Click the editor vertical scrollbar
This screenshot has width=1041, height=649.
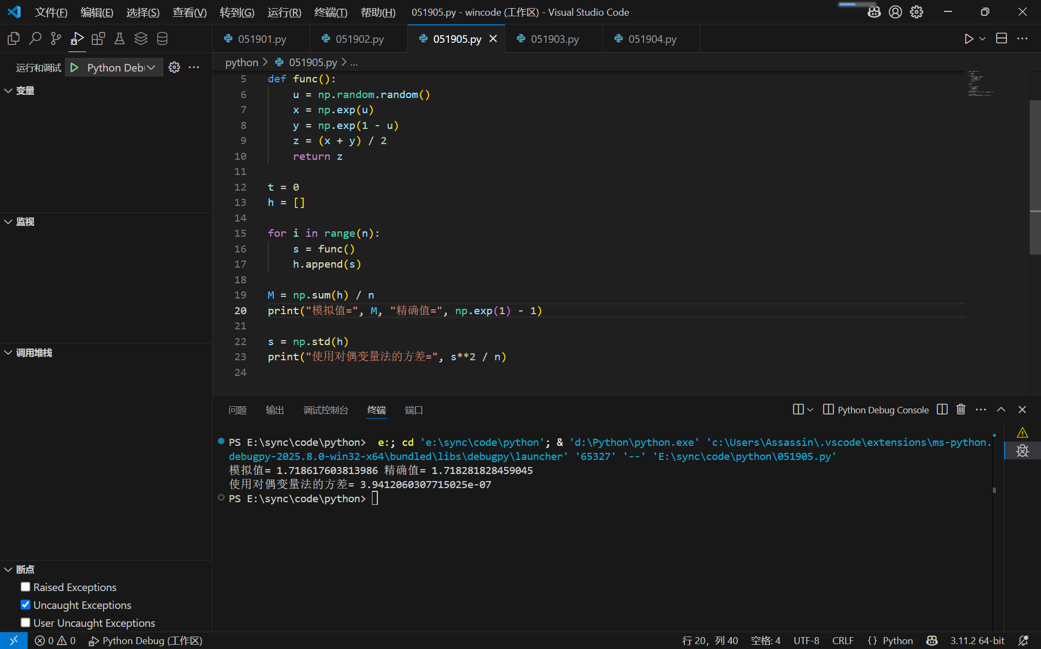(x=1034, y=179)
